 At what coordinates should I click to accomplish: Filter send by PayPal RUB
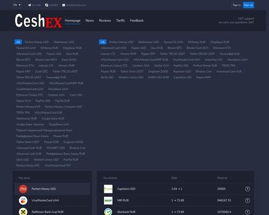[x=71, y=159]
